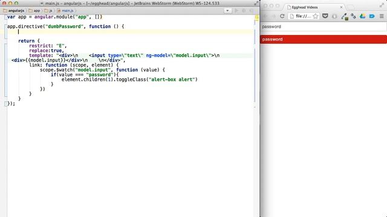Click angular.module on first code line
Viewport: 387px width, 217px height.
pyautogui.click(x=54, y=17)
